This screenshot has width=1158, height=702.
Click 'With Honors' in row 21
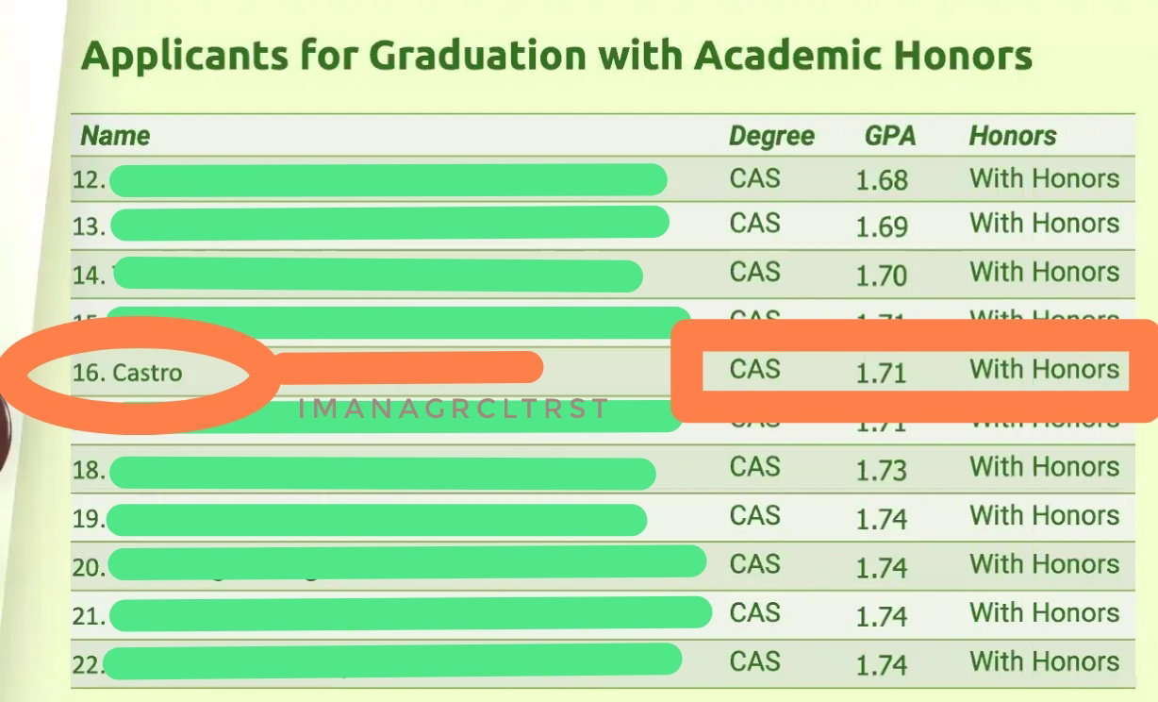[x=1044, y=612]
